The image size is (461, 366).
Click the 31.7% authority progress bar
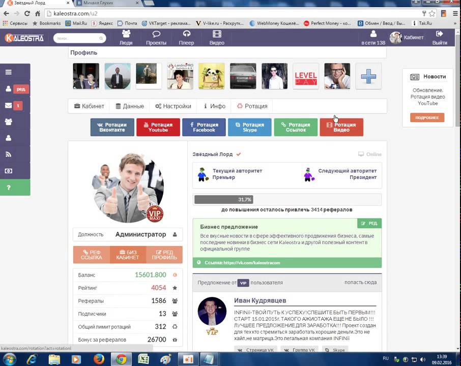[287, 200]
